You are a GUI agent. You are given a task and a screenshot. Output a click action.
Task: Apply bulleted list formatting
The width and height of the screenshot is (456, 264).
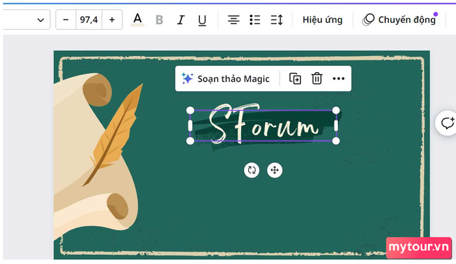[x=255, y=20]
